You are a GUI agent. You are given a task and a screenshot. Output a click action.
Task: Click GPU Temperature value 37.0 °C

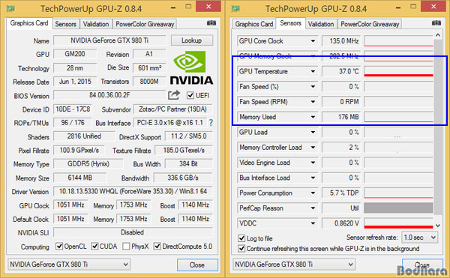(x=340, y=71)
